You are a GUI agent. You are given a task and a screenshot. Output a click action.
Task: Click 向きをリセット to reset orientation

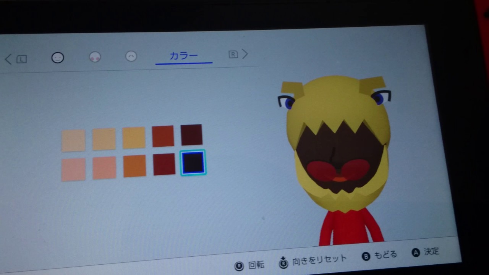coord(313,260)
